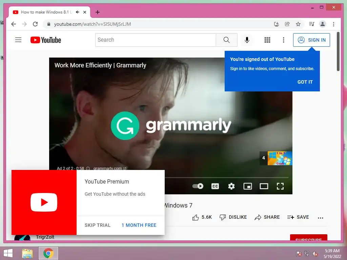This screenshot has height=260, width=347.
Task: Toggle the autoplay switch in the player
Action: coord(198,186)
